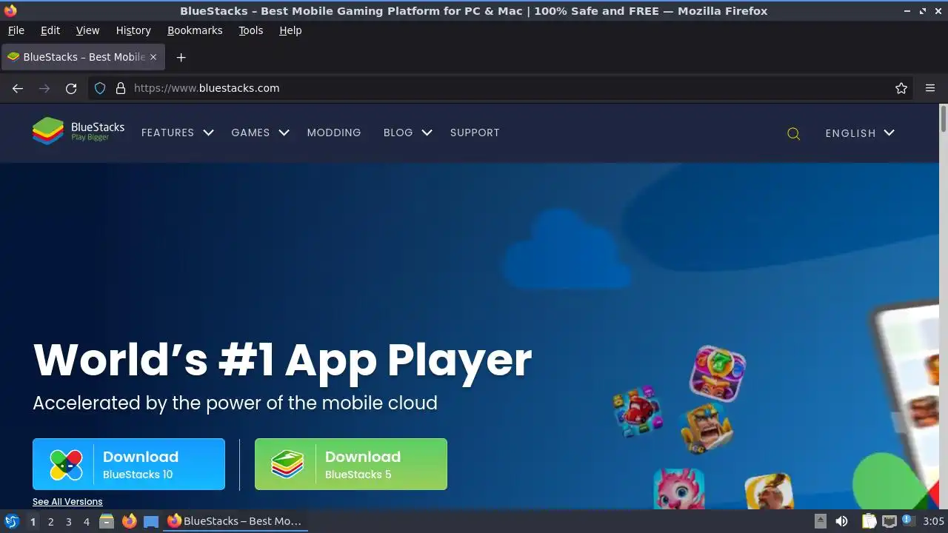Click the Royal Match game icon

tap(717, 372)
